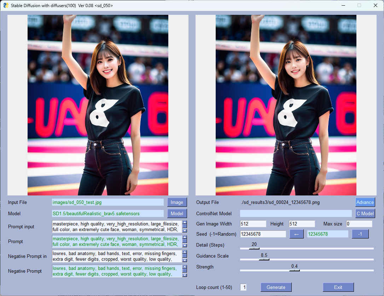The height and width of the screenshot is (296, 384).
Task: Click the Detail (Steps) slider handle
Action: pos(254,248)
